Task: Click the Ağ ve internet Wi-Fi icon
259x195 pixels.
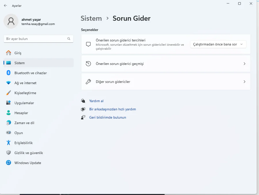Action: 9,83
